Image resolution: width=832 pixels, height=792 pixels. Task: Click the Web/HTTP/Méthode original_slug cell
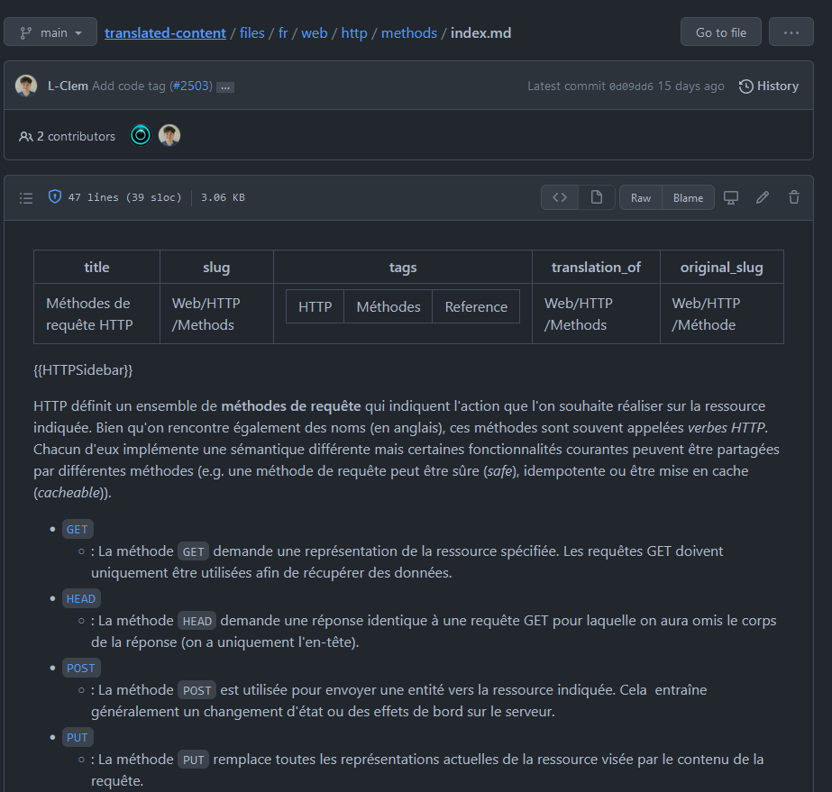(x=722, y=314)
